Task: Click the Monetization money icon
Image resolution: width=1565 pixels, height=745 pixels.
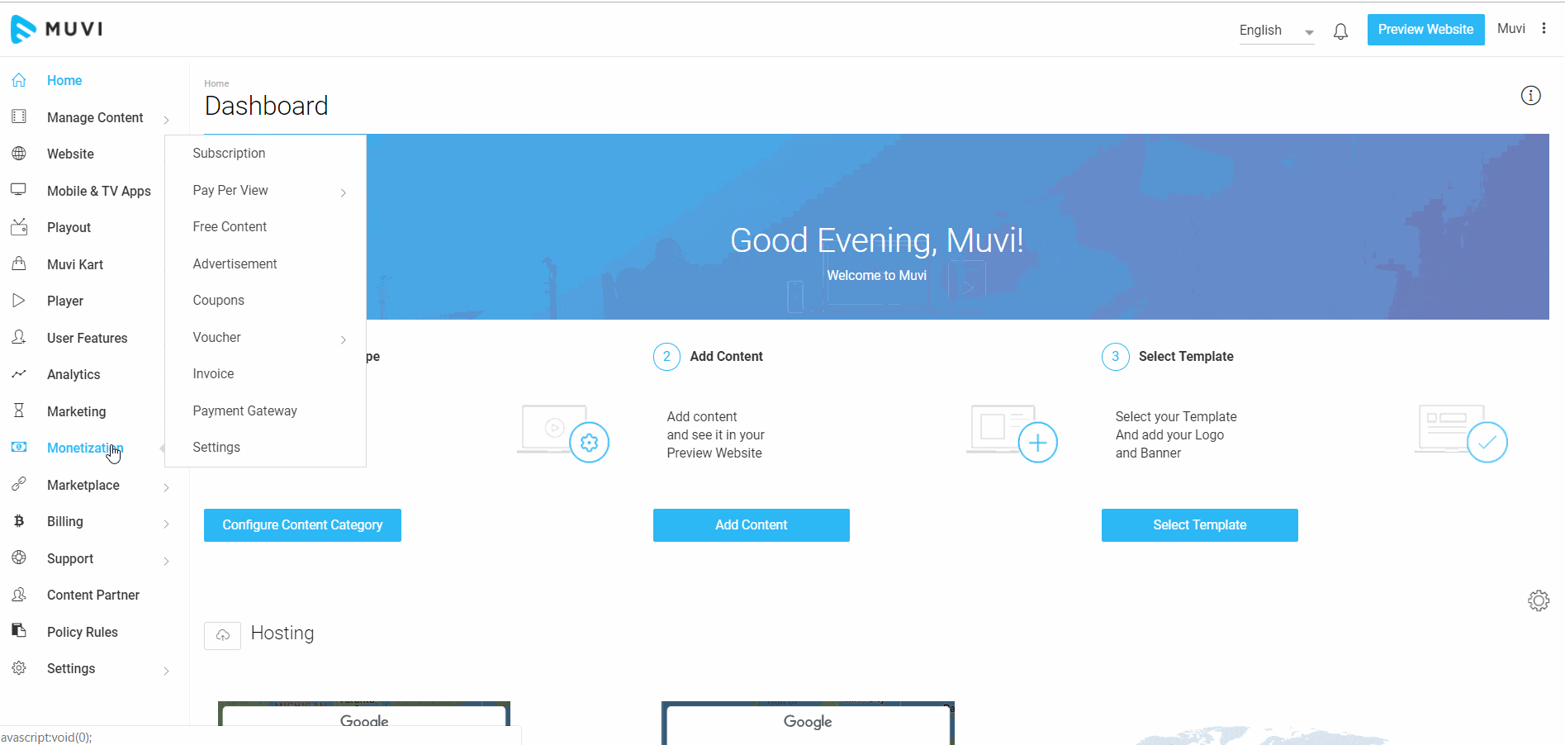Action: click(19, 447)
